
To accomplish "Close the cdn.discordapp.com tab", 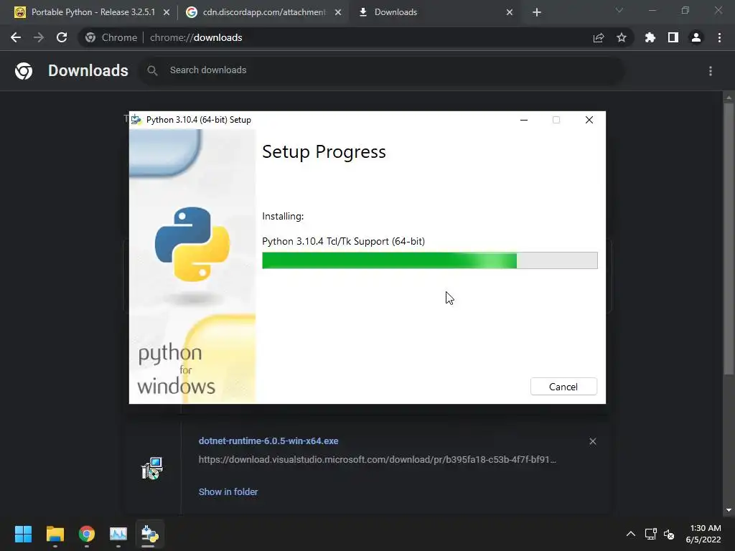I will 338,13.
